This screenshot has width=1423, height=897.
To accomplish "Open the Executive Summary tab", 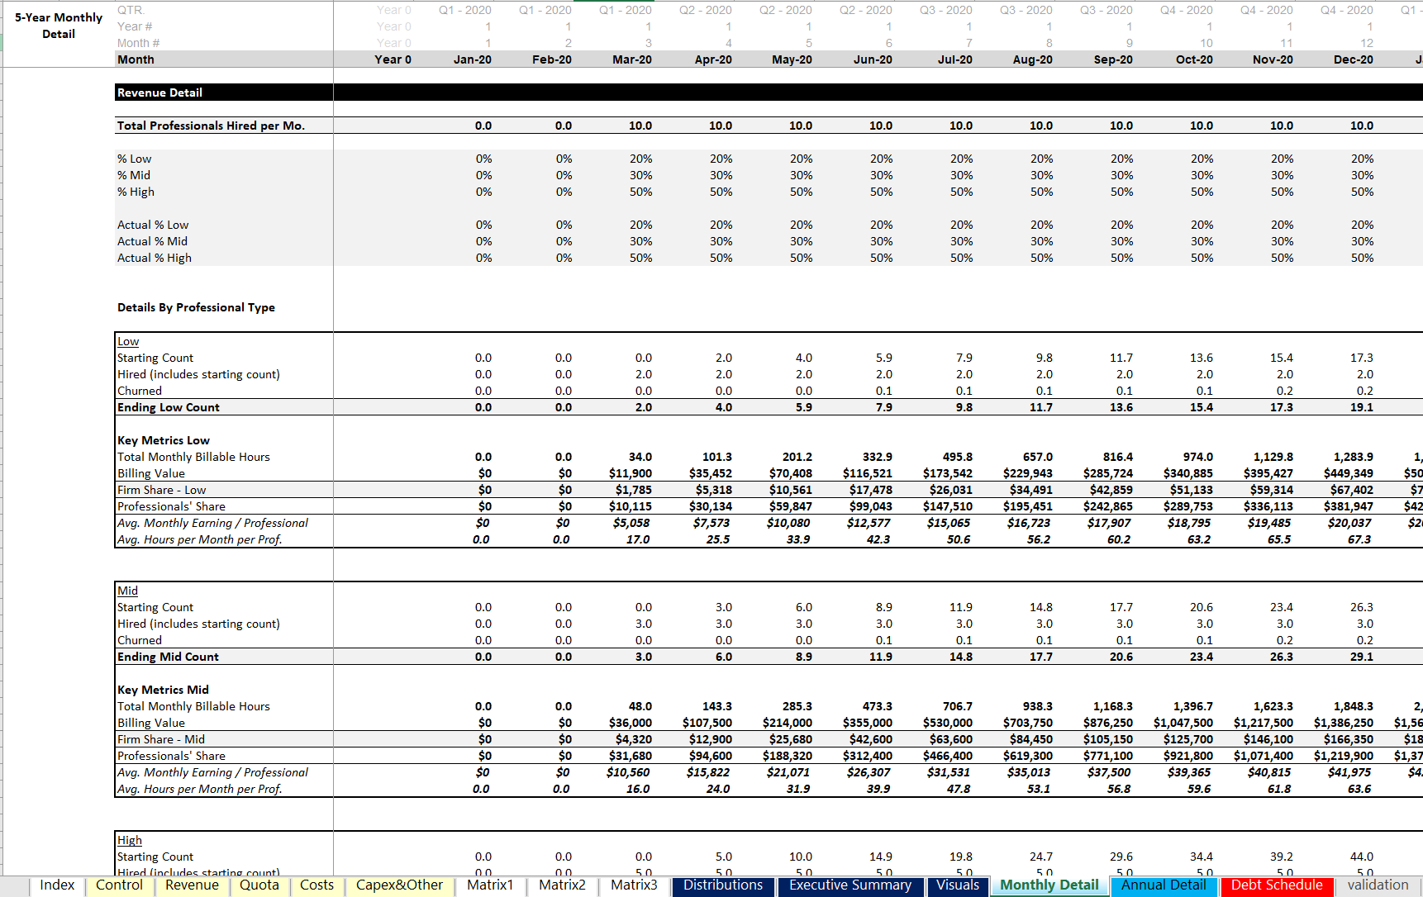I will pyautogui.click(x=850, y=885).
